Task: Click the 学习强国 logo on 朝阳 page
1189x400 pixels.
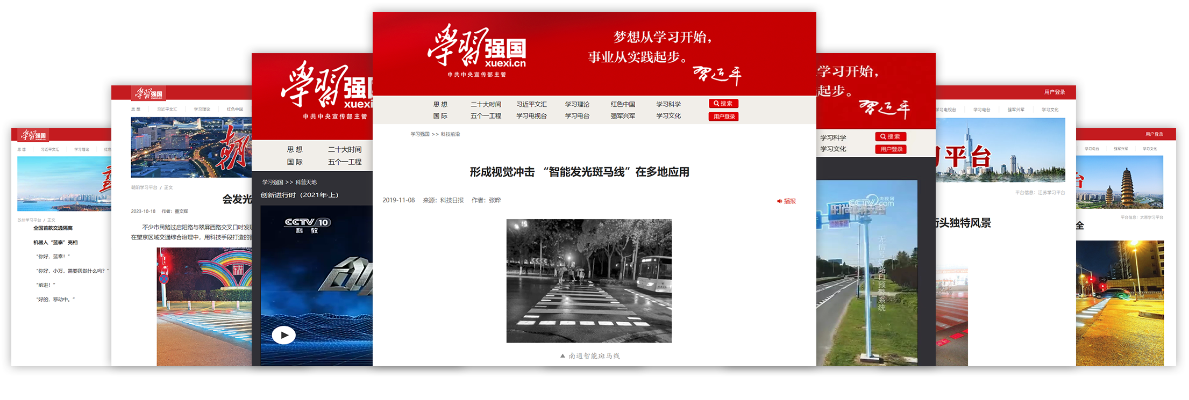Action: [149, 94]
